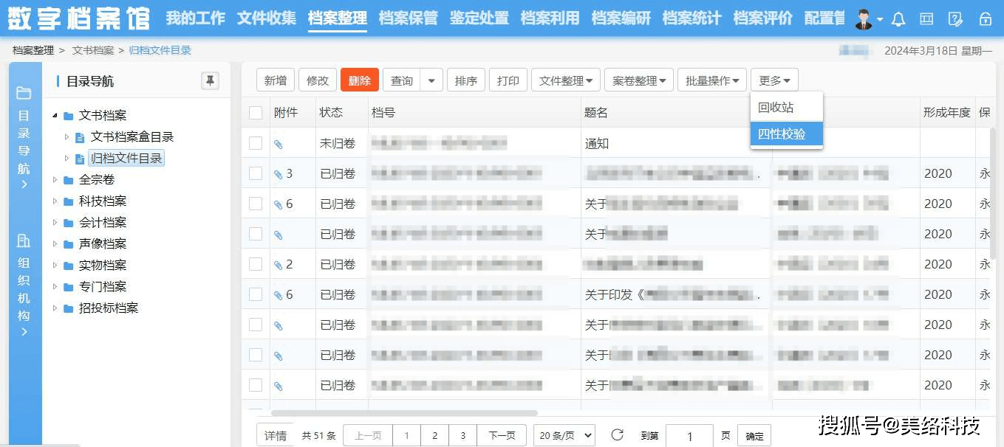Open the 20条/页 page size dropdown
Viewport: 1004px width, 447px height.
click(564, 434)
